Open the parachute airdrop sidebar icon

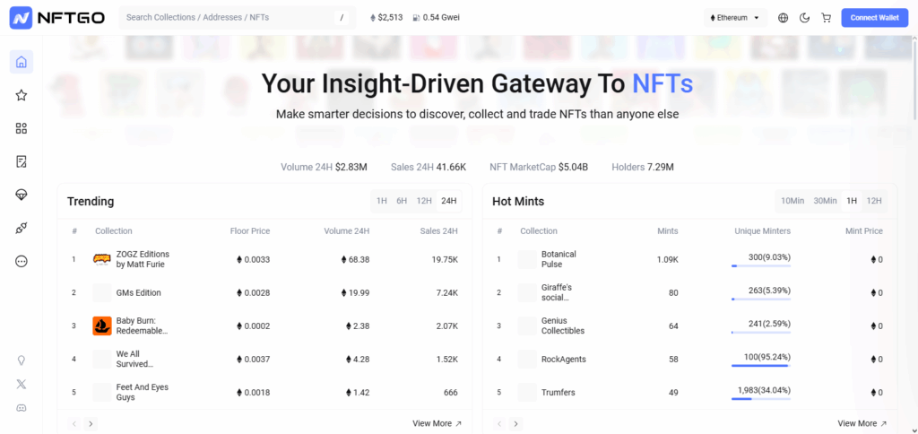22,195
